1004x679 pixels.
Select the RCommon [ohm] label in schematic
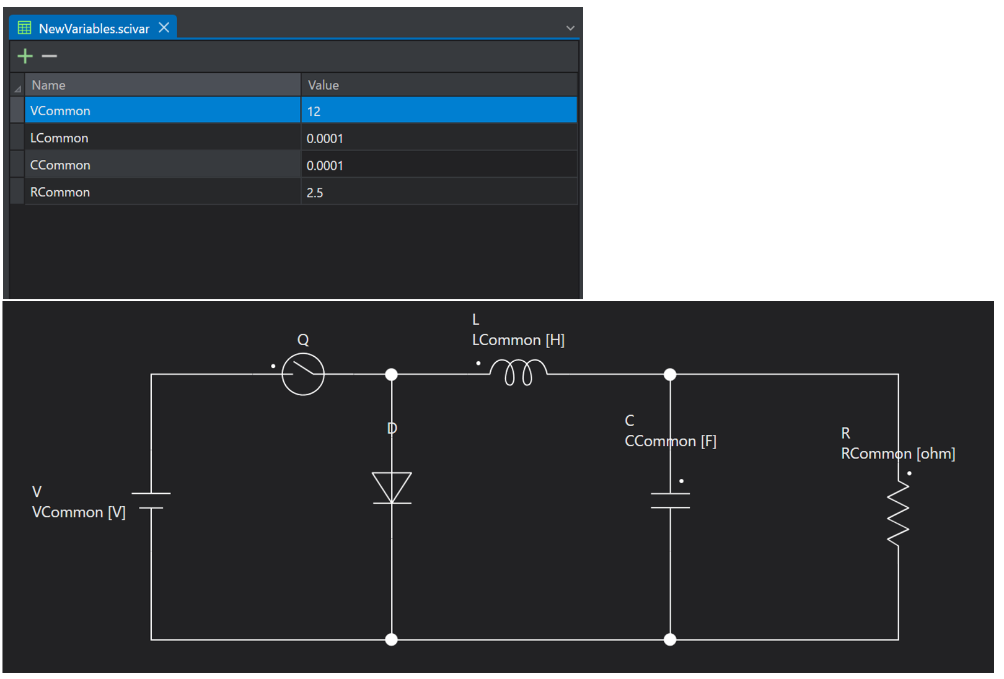tap(898, 453)
